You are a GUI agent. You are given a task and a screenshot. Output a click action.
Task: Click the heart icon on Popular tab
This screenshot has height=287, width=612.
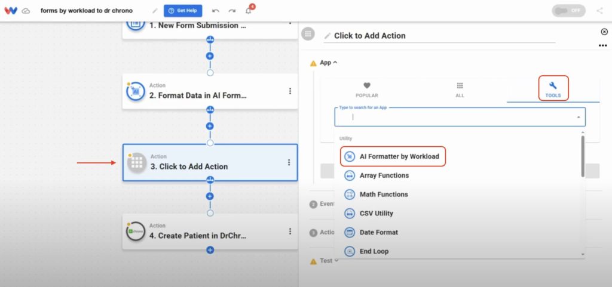point(366,86)
